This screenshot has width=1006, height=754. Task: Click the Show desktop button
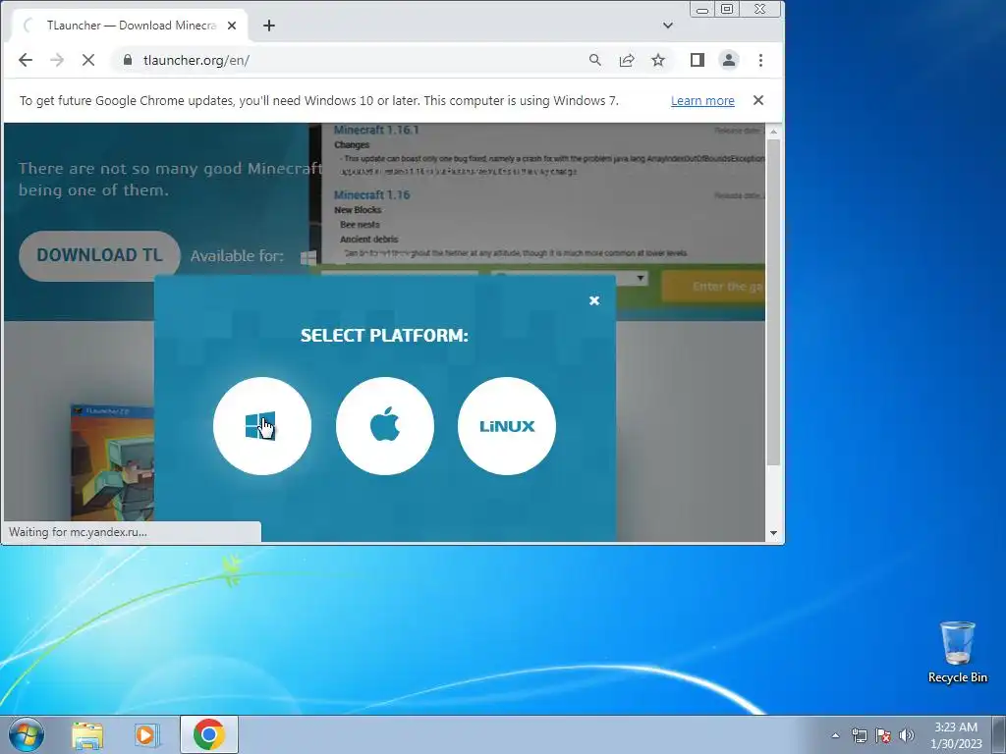click(x=999, y=734)
